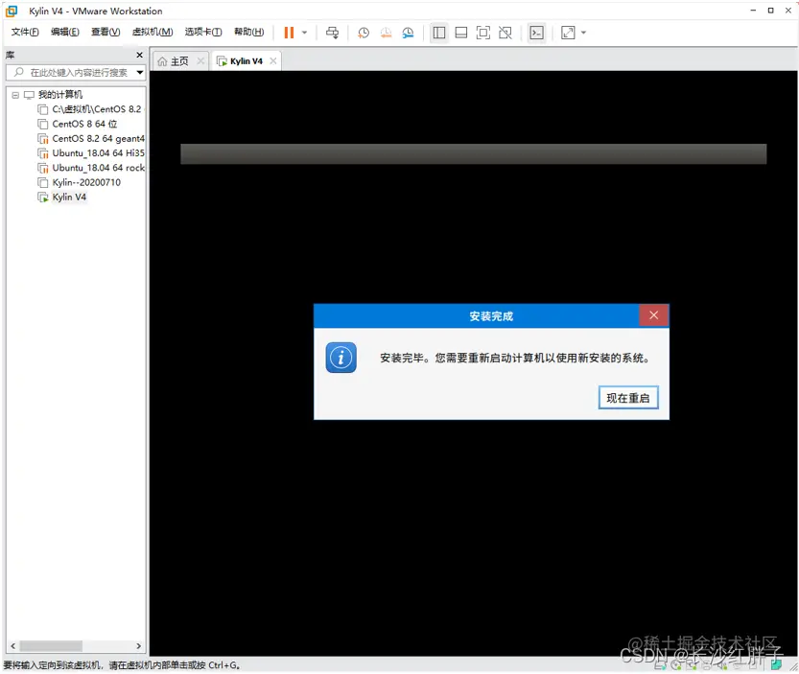
Task: Open the snapshot manager
Action: [407, 32]
